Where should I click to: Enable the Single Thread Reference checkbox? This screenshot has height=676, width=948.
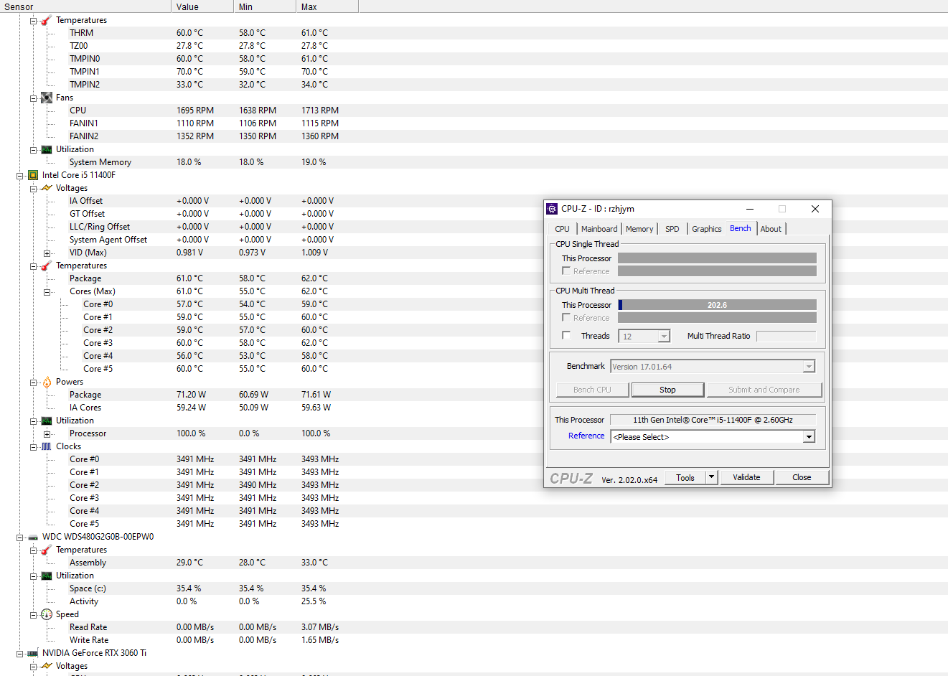coord(566,271)
